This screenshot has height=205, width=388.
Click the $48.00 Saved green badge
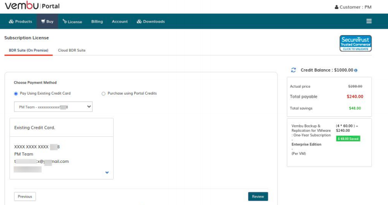(348, 139)
